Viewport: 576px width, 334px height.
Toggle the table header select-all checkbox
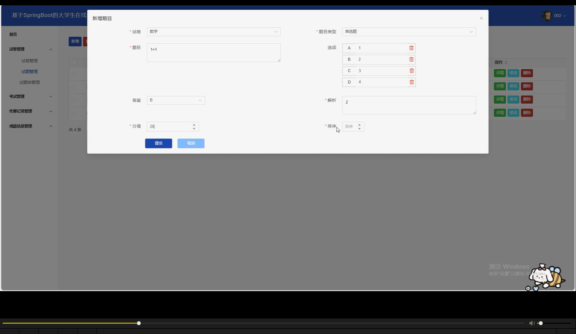click(x=74, y=63)
